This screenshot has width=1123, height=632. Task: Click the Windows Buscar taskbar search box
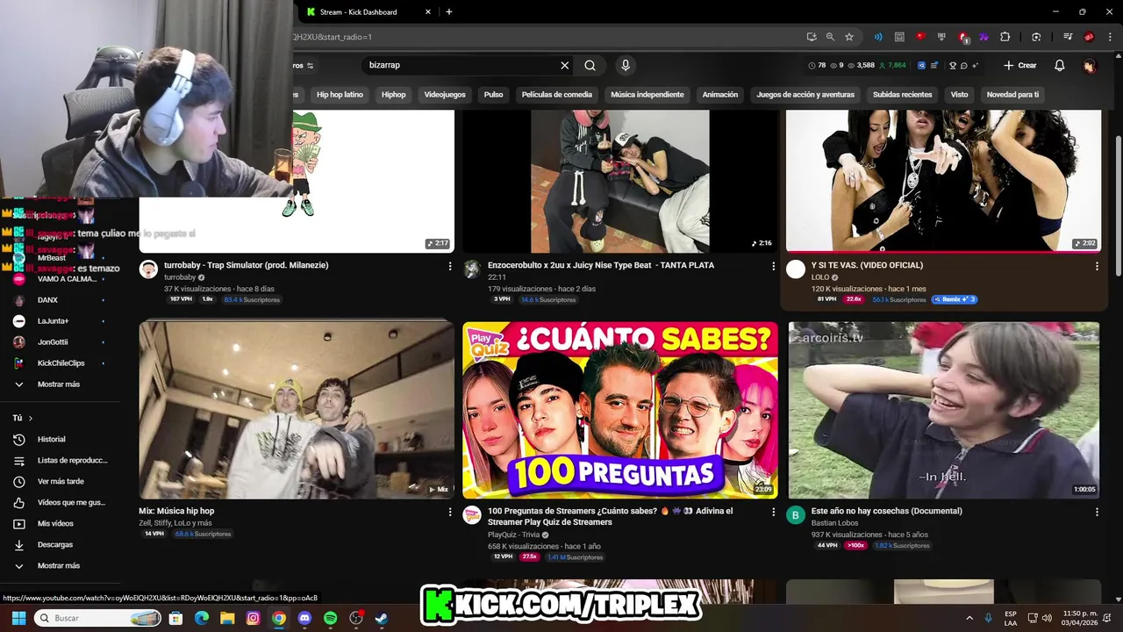pyautogui.click(x=98, y=618)
